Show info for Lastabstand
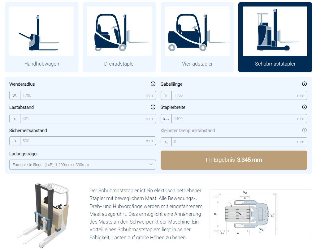316x252 pixels. tap(153, 107)
